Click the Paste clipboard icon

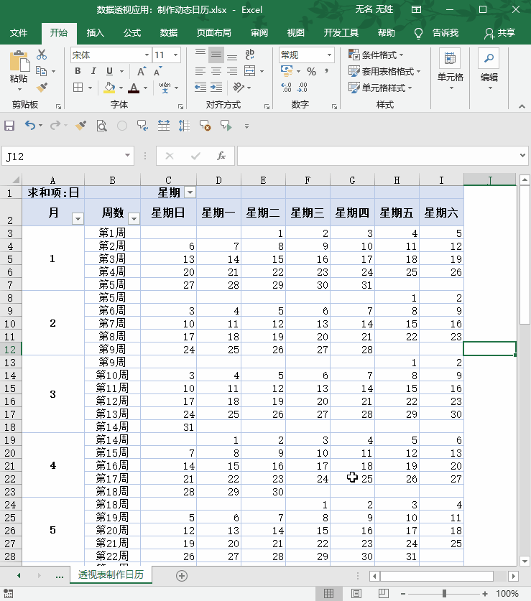[x=19, y=61]
